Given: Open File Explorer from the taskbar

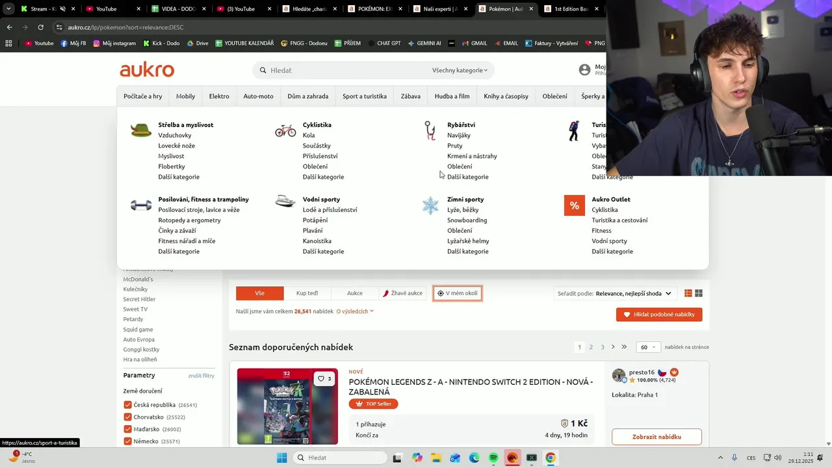Looking at the screenshot, I should (x=436, y=458).
